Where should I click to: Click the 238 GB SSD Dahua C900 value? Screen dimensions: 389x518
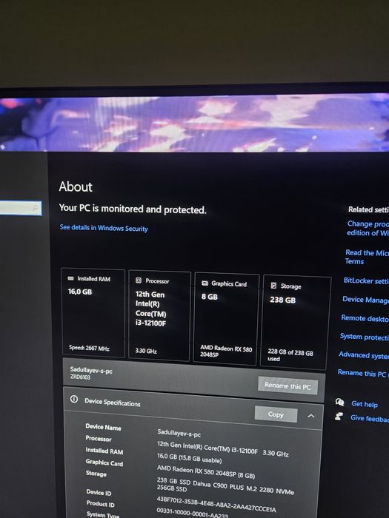[225, 487]
